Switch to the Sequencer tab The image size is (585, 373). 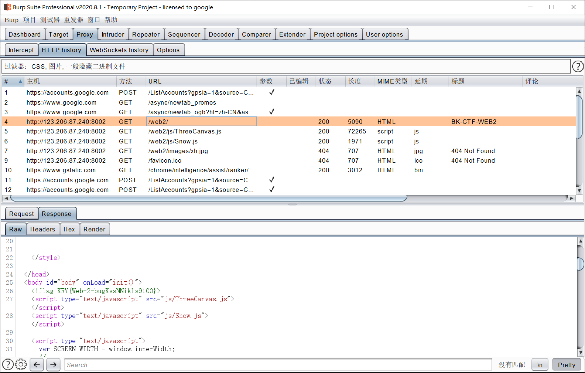(x=184, y=34)
